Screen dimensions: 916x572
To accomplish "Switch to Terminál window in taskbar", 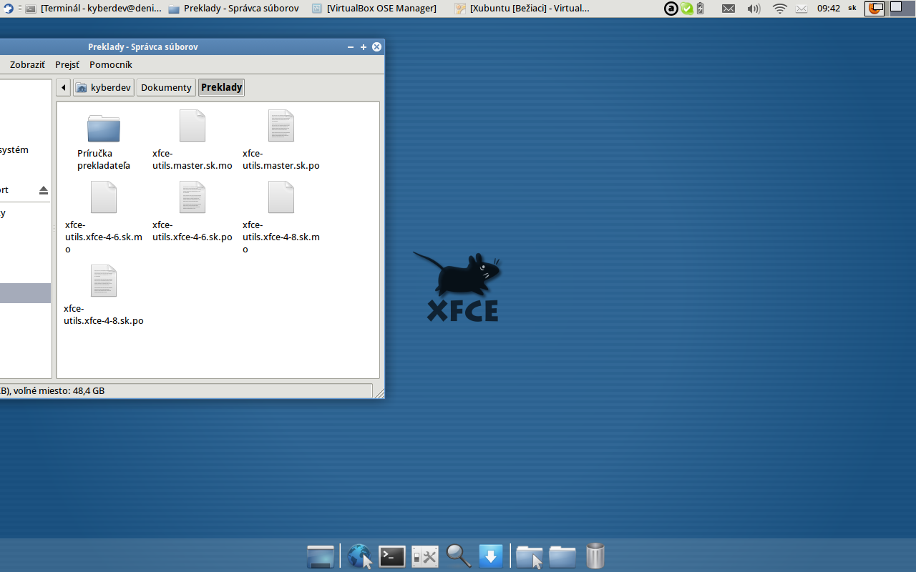I will point(94,9).
